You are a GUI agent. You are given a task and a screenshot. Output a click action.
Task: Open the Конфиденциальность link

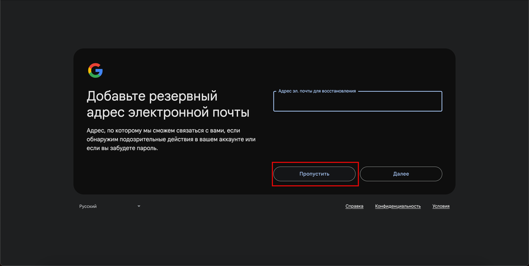(x=398, y=206)
